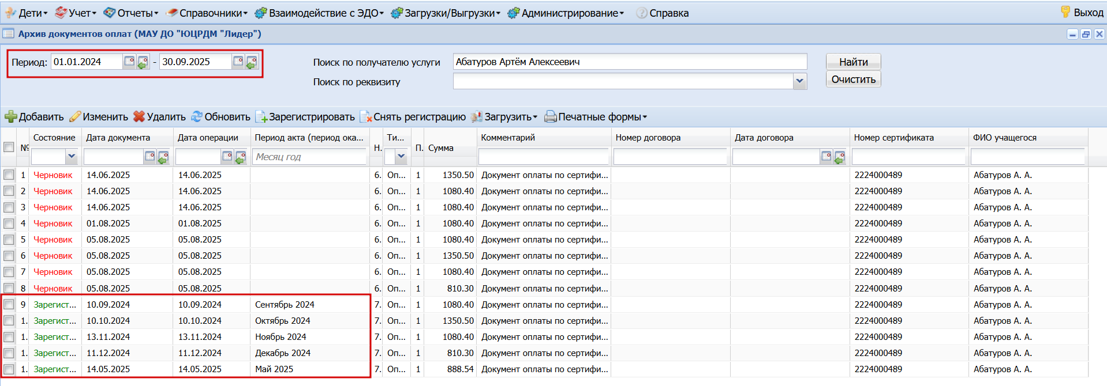Restore the archive documents window
Screen dimensions: 1107x386
tap(1086, 34)
